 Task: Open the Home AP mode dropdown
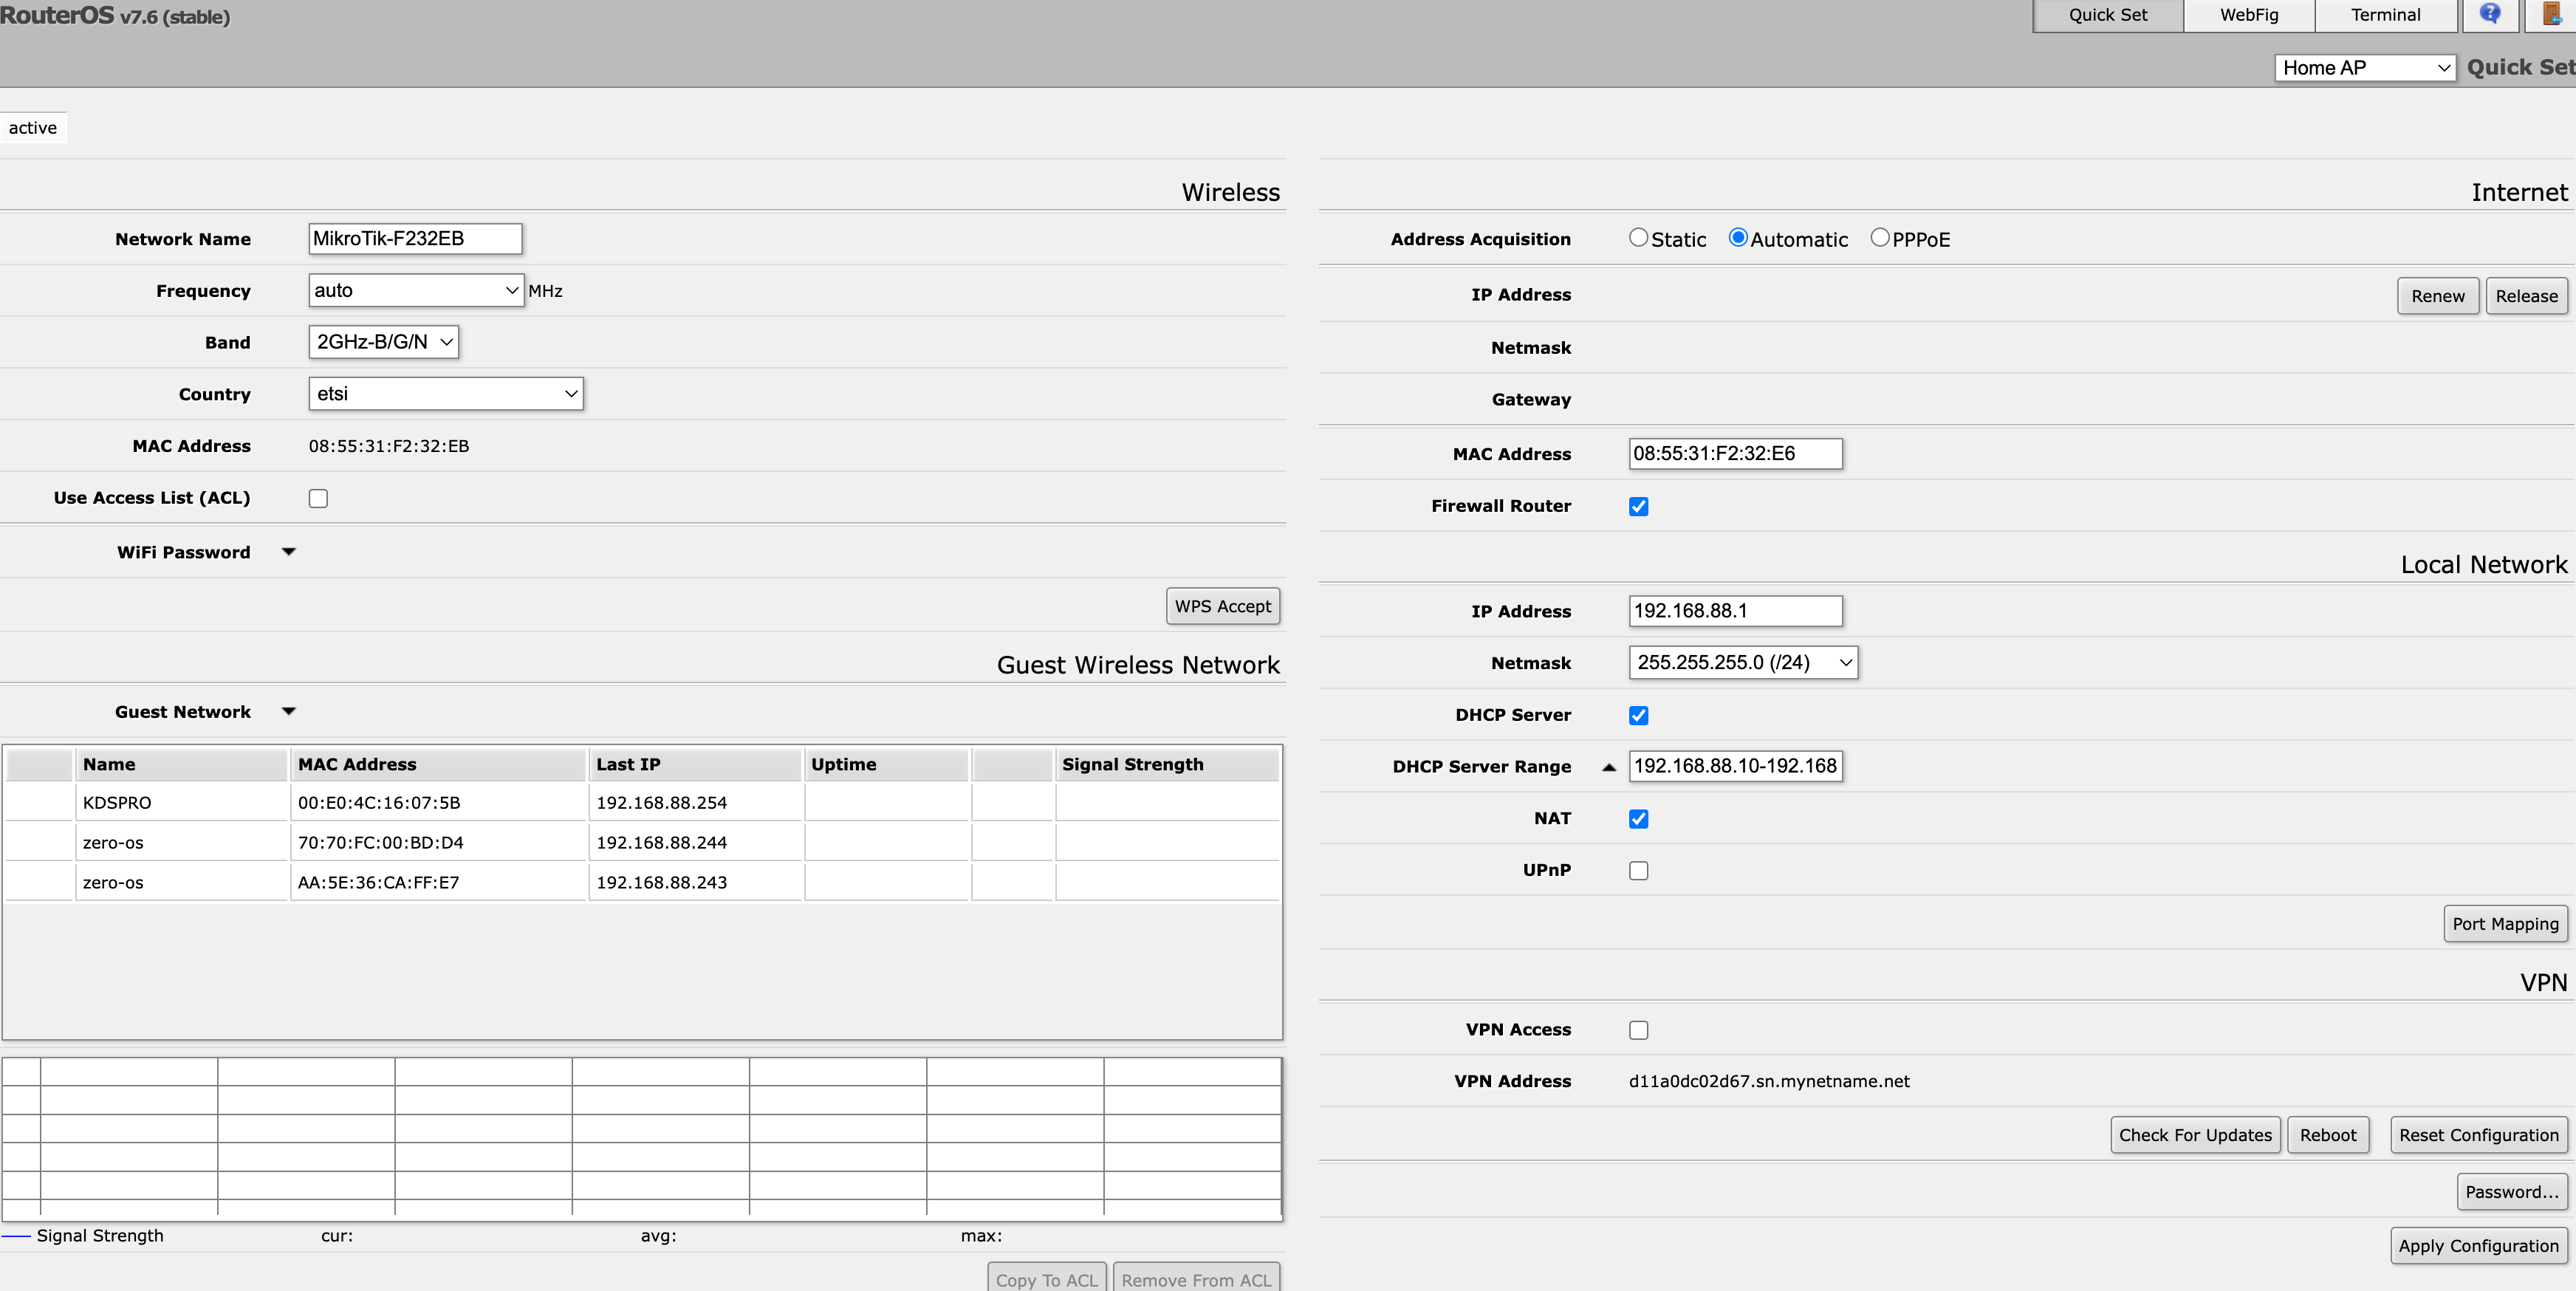(x=2364, y=68)
